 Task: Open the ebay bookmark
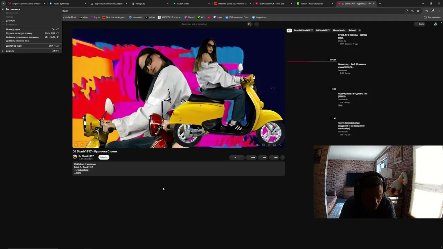pyautogui.click(x=83, y=17)
